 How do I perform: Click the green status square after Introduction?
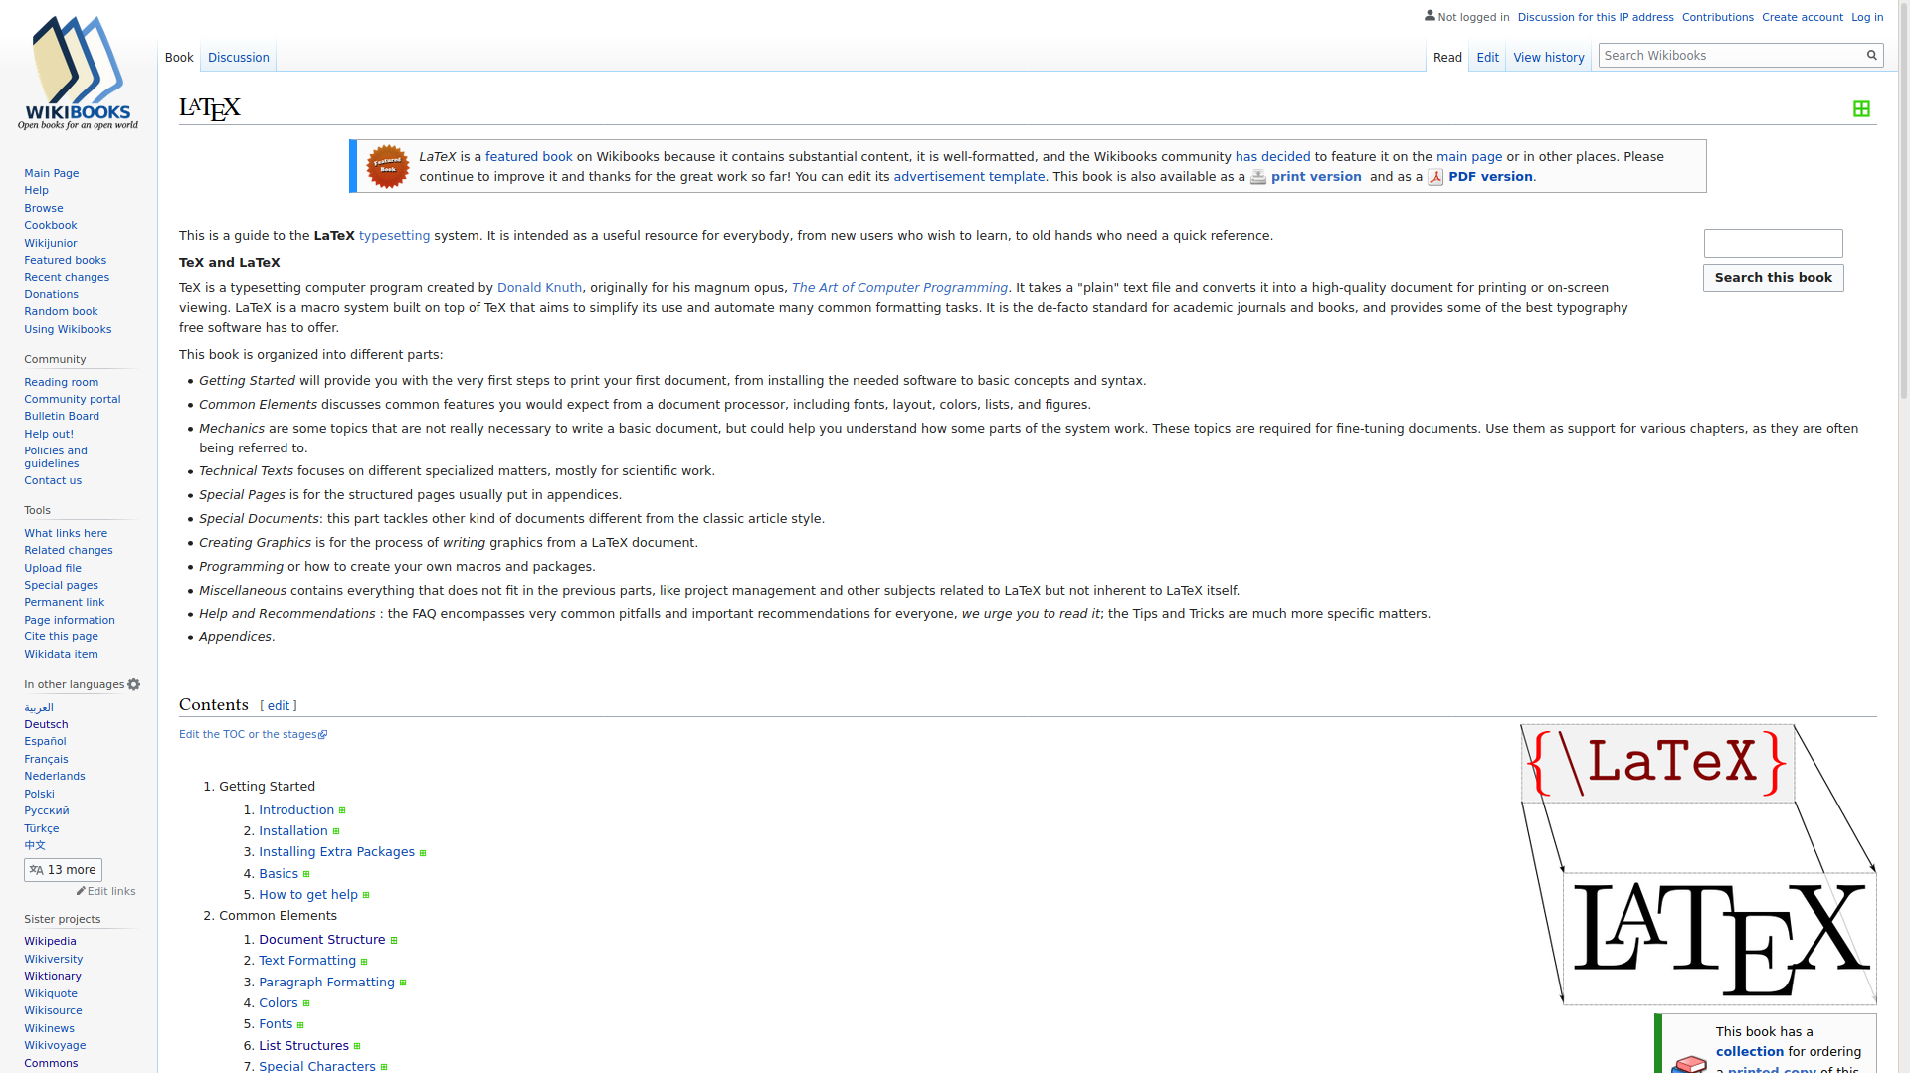coord(342,811)
